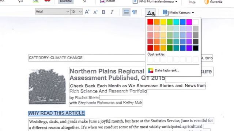
Task: Pick the white swatch in top row
Action: pyautogui.click(x=196, y=22)
